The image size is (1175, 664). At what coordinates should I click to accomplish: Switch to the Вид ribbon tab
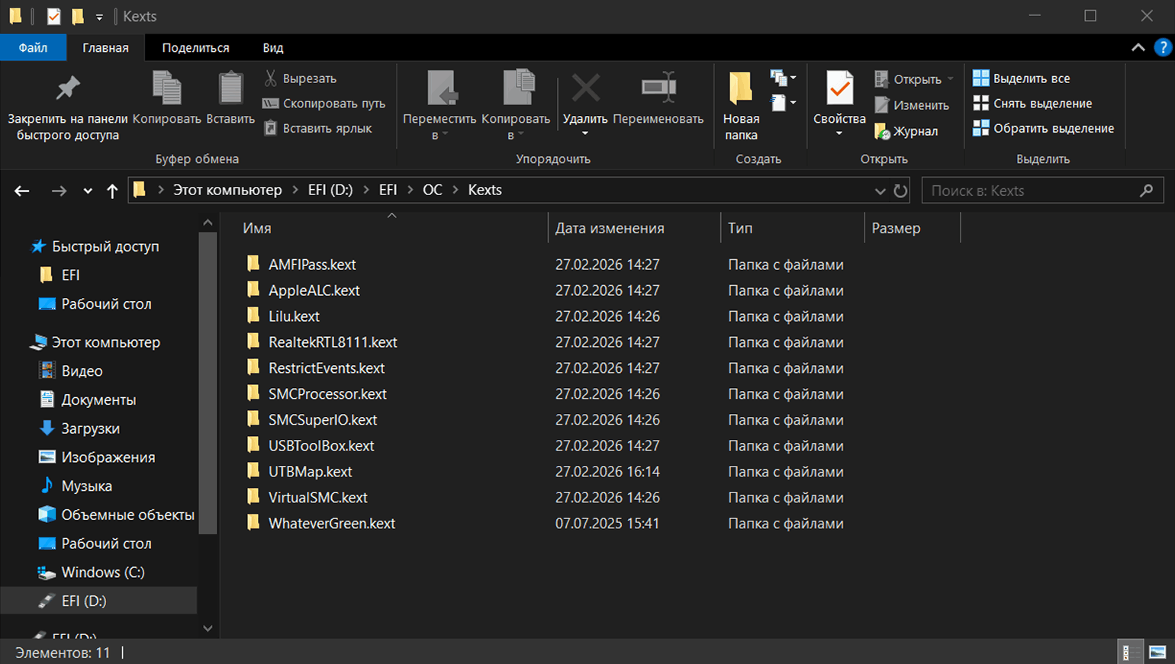(x=273, y=47)
